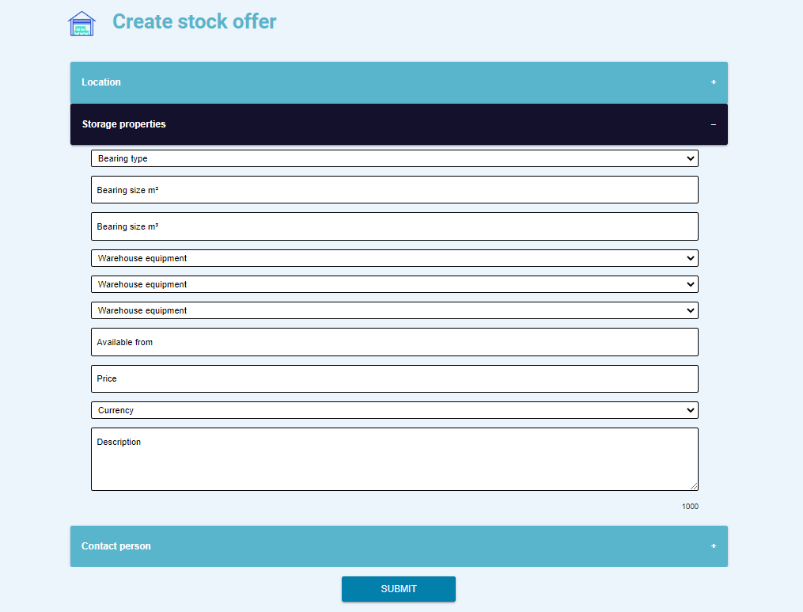
Task: Focus the Bearing size m³ field
Action: point(395,226)
